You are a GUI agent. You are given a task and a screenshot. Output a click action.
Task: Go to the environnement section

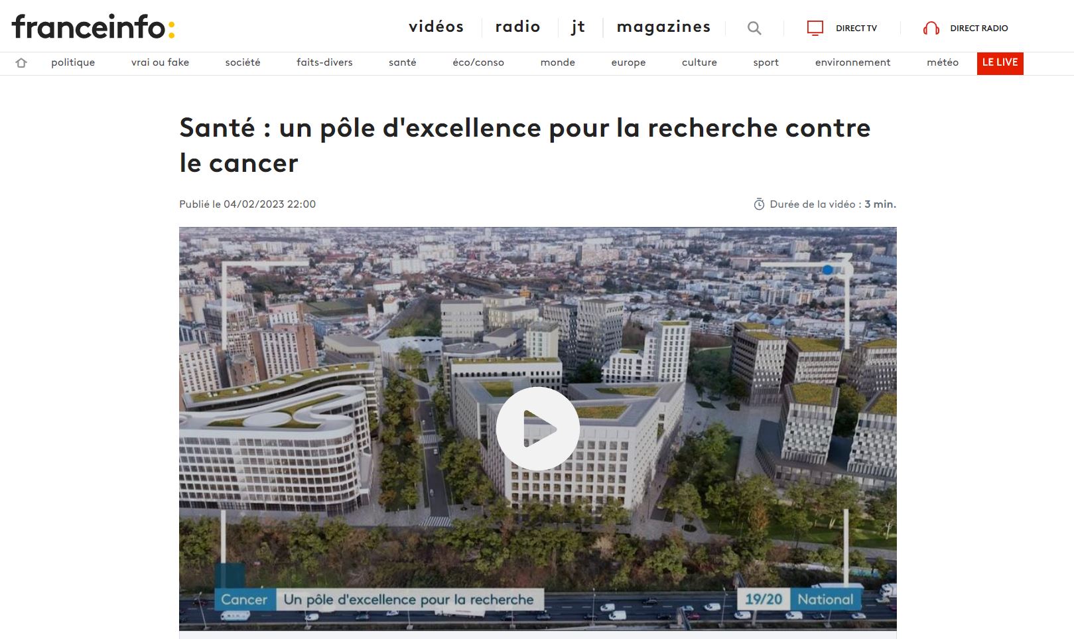852,62
